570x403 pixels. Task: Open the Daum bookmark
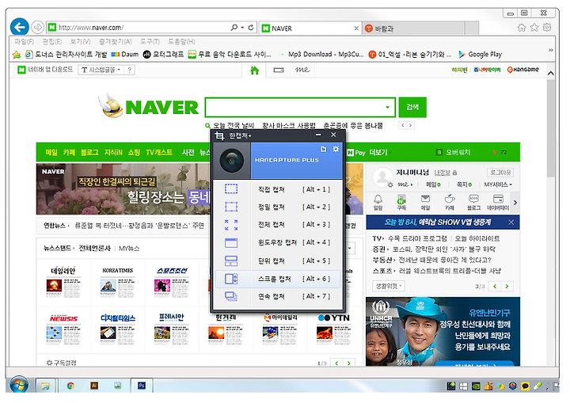[x=125, y=55]
